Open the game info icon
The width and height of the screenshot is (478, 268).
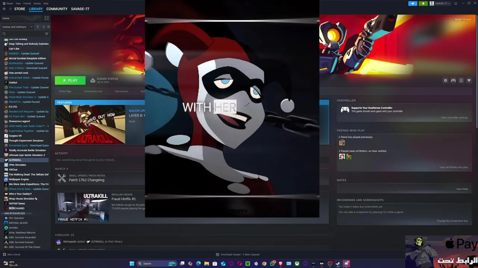pos(461,80)
